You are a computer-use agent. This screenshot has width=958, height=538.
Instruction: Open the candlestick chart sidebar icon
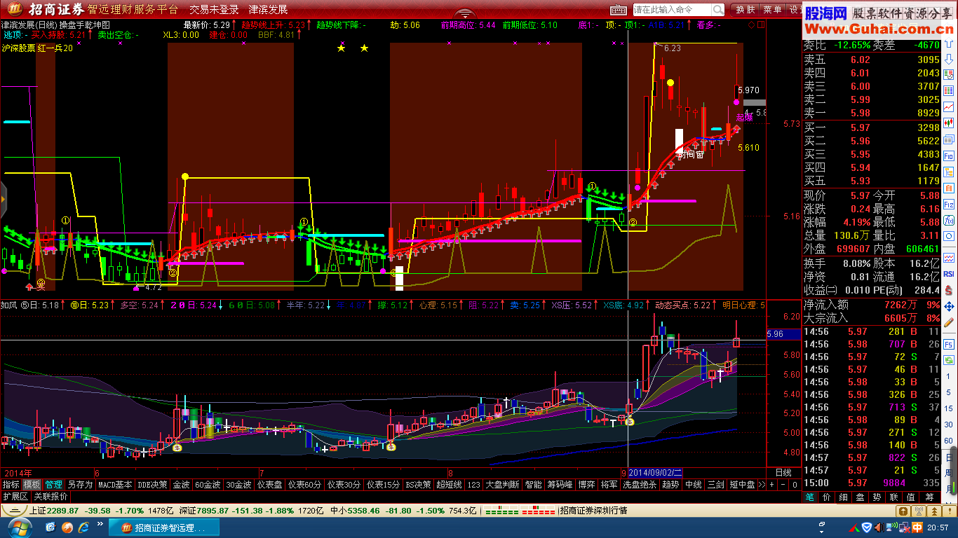[x=949, y=123]
